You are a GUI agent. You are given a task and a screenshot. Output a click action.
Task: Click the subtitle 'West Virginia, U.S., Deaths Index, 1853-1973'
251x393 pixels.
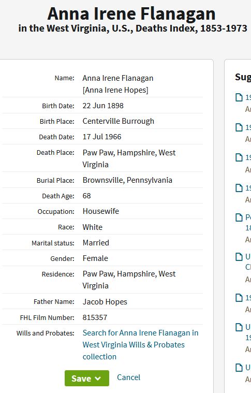click(x=147, y=28)
